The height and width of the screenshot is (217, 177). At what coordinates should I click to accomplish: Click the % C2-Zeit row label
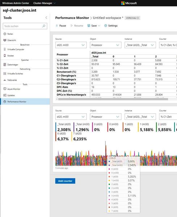[63, 64]
